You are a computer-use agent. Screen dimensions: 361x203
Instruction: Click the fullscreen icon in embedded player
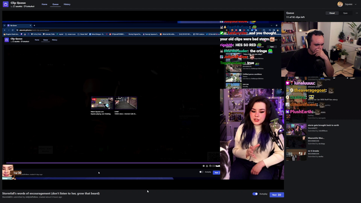coord(213,166)
